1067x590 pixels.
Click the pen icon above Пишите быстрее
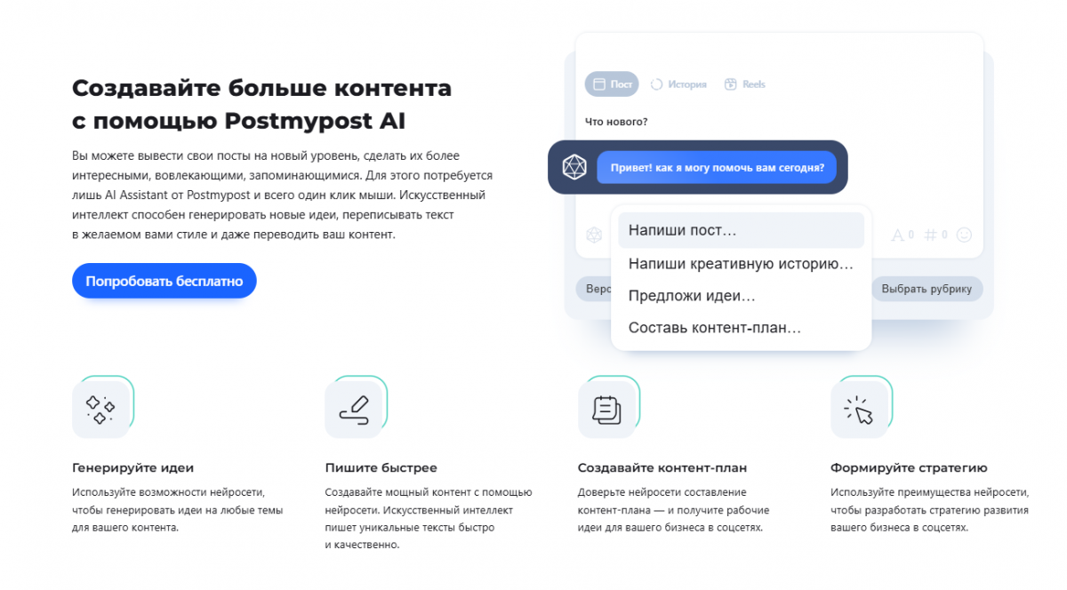[x=354, y=409]
